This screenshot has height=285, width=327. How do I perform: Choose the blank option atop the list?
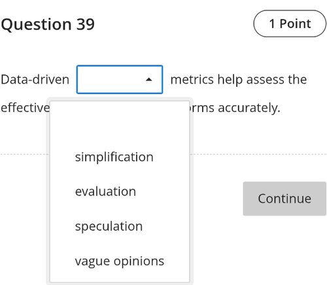click(120, 122)
